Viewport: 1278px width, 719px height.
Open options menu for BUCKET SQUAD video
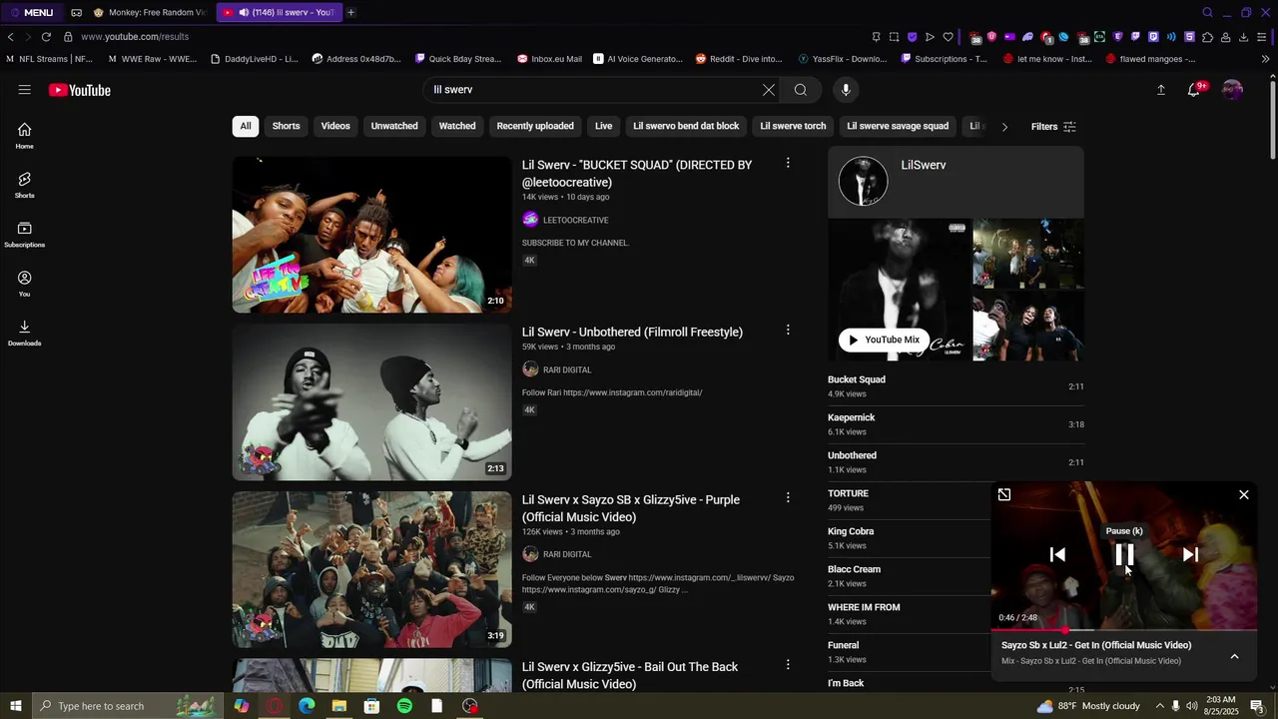788,163
